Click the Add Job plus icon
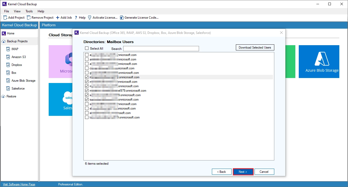This screenshot has width=348, height=187. point(58,18)
